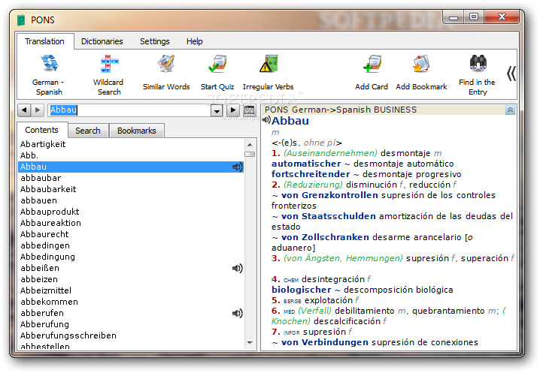The image size is (540, 373).
Task: Start Quiz from toolbar
Action: 217,73
